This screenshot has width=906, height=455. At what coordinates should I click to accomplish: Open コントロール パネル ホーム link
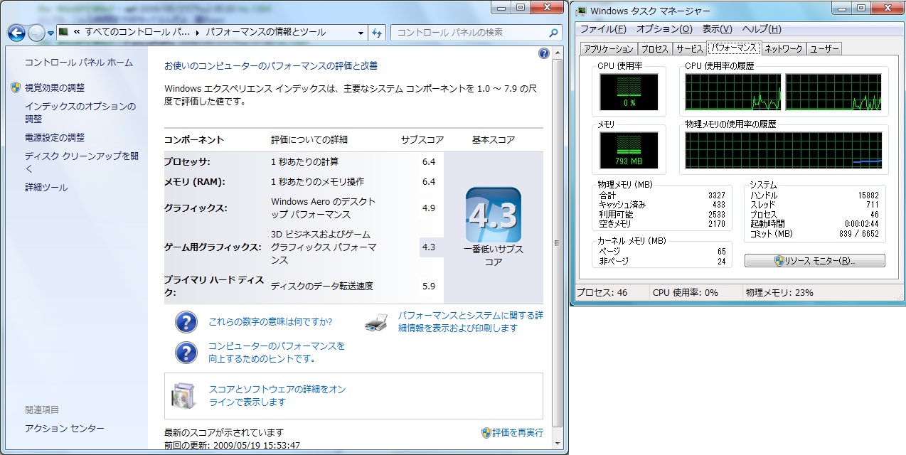pyautogui.click(x=79, y=63)
